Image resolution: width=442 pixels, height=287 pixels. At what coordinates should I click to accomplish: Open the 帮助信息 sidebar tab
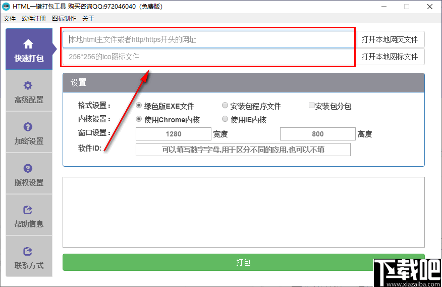(x=29, y=215)
